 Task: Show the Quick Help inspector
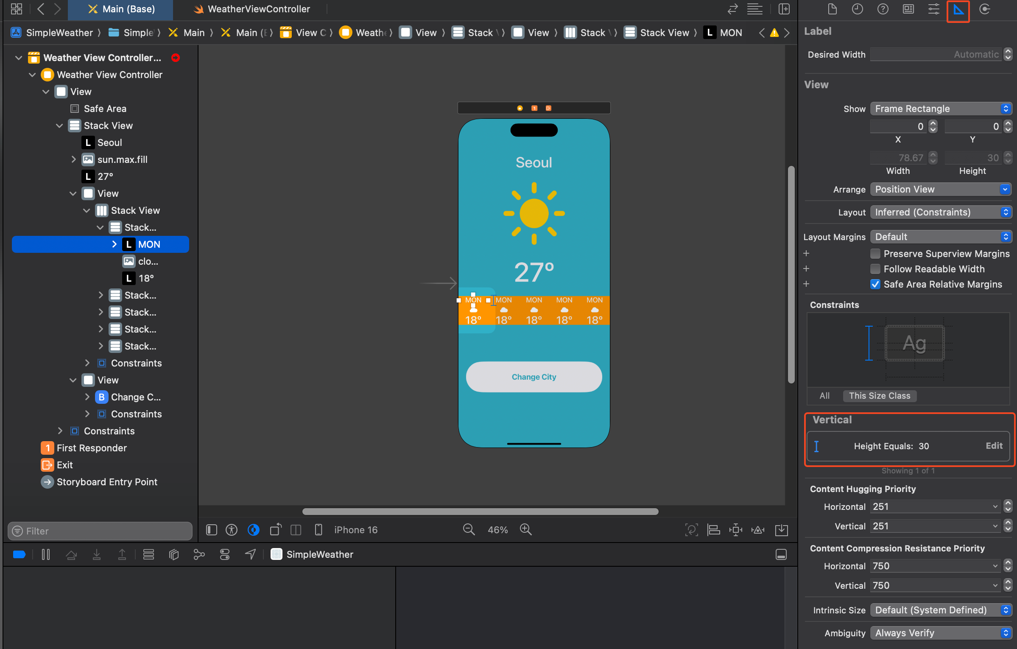(883, 9)
